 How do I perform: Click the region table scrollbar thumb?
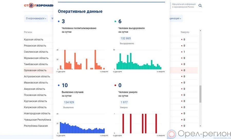click(200, 94)
